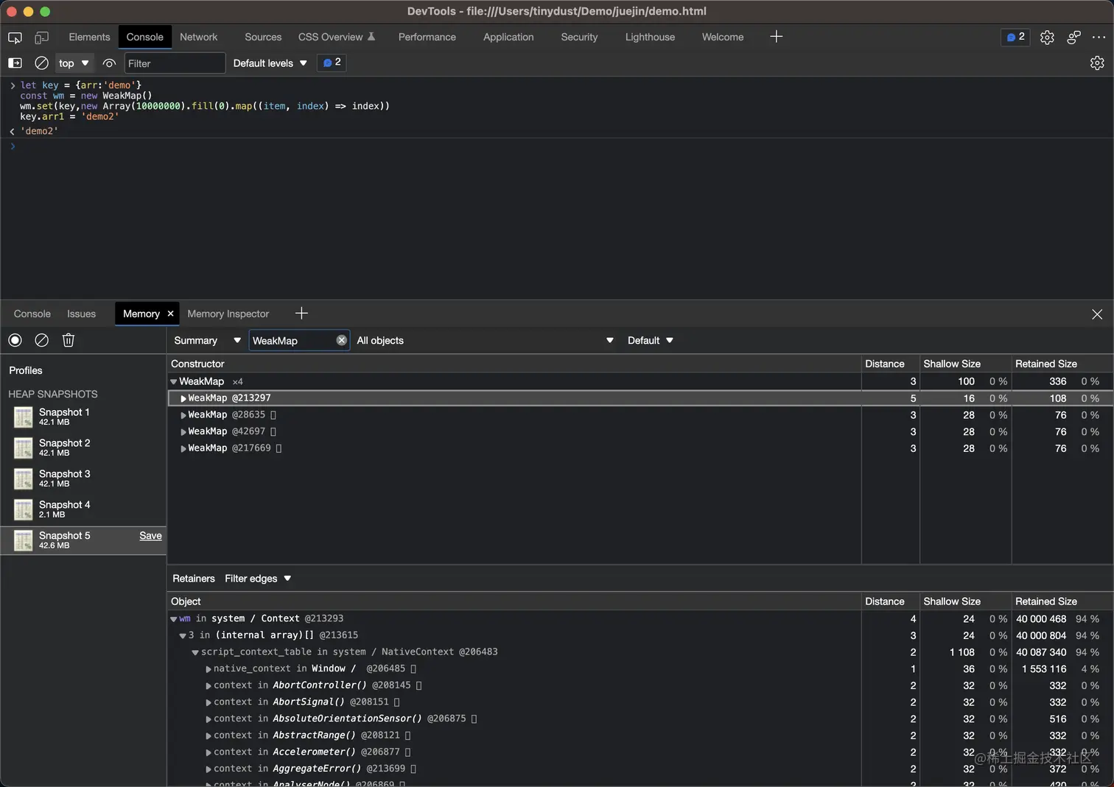Open the Lighthouse tab
The image size is (1114, 787).
(650, 37)
